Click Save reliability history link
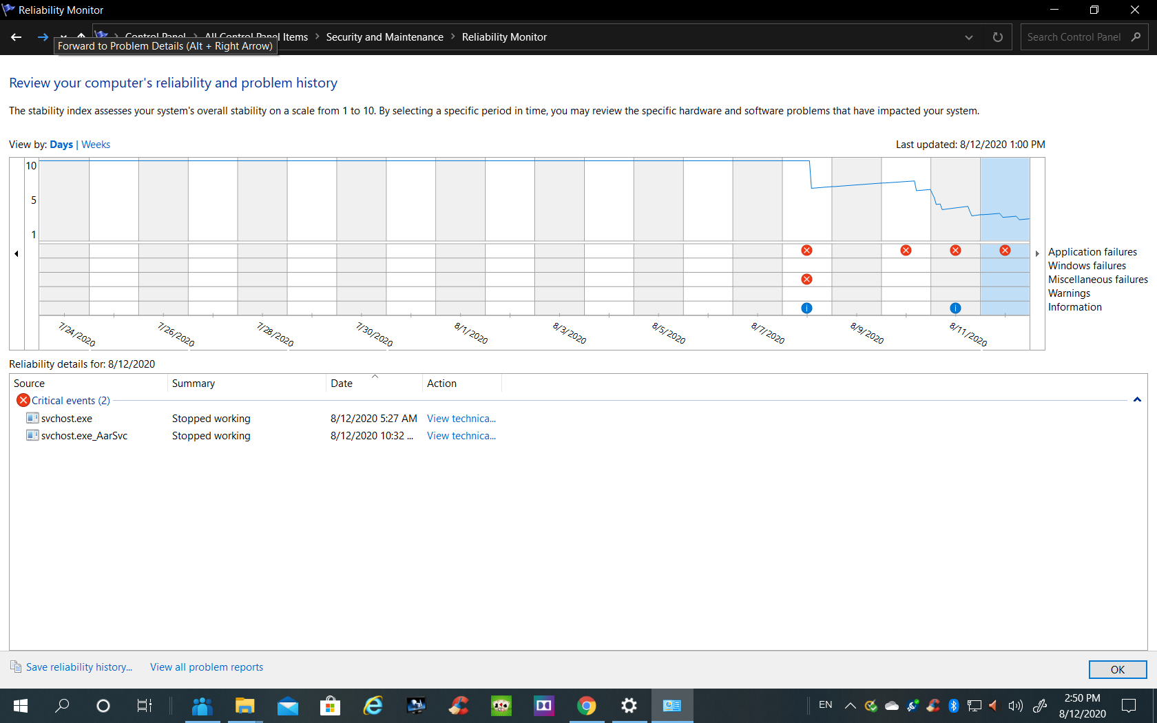1157x723 pixels. (x=79, y=667)
